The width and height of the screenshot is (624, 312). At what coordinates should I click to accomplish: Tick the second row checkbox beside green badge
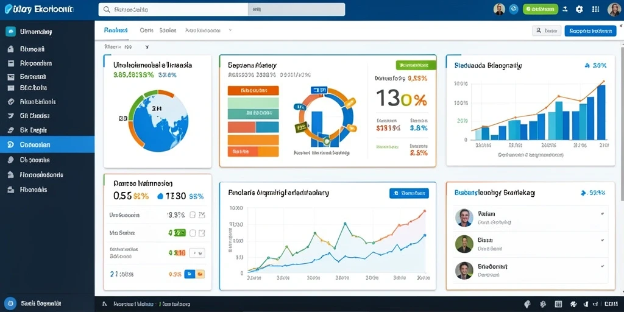(x=193, y=233)
